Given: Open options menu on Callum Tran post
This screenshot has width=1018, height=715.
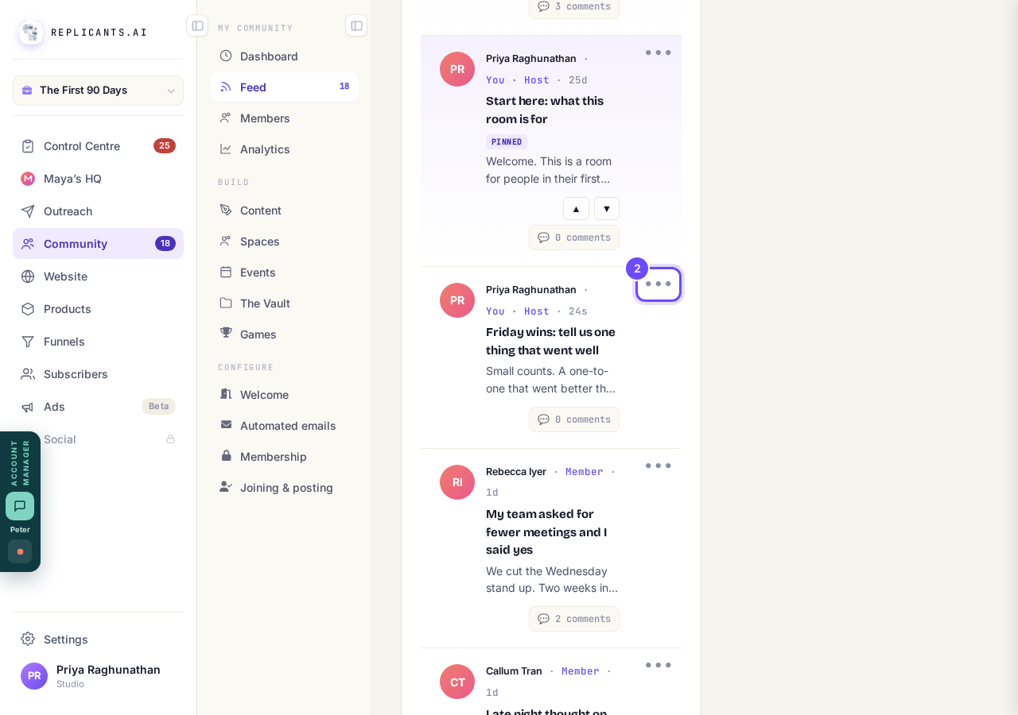Looking at the screenshot, I should tap(659, 665).
